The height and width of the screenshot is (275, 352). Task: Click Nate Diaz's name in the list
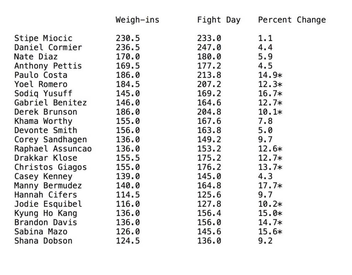[36, 57]
